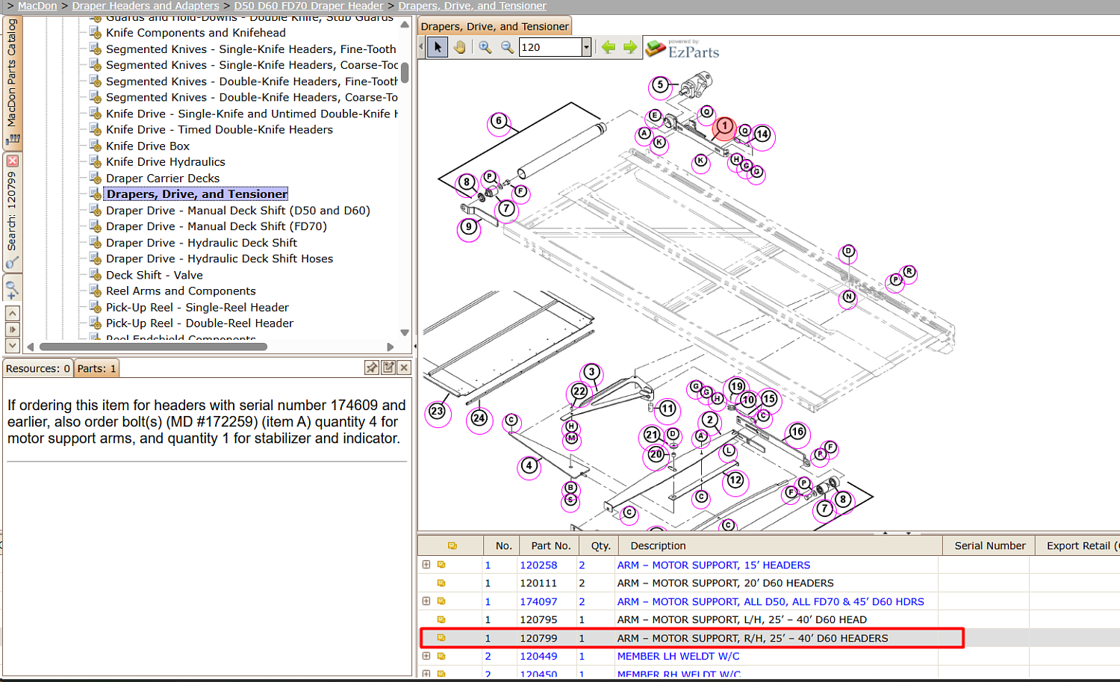Click the icon beside Knife Drive - Timed Double-Knife Headers
Viewport: 1120px width, 682px height.
[96, 129]
